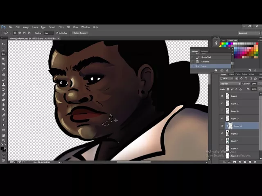Click the Refine Edge button
This screenshot has width=262, height=196.
point(80,33)
